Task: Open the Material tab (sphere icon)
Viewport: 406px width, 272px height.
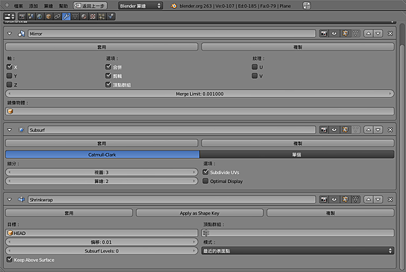Action: pos(84,16)
